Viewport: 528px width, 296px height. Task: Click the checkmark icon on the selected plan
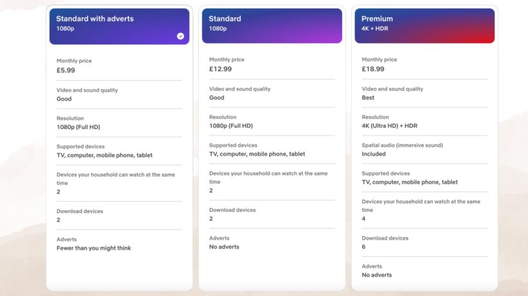pos(180,36)
